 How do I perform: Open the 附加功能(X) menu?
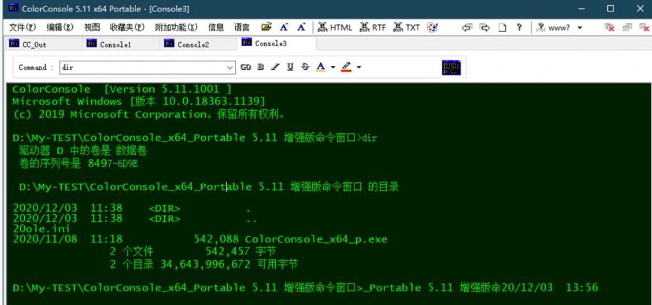pyautogui.click(x=176, y=27)
